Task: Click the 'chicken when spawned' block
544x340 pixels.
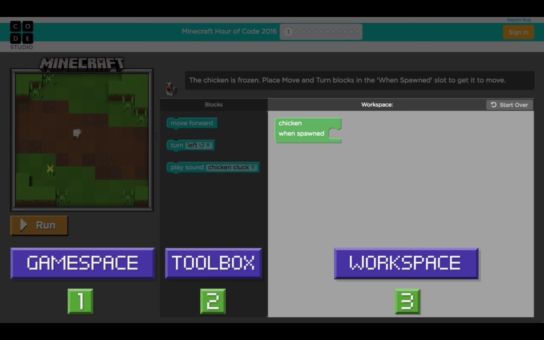Action: (301, 129)
